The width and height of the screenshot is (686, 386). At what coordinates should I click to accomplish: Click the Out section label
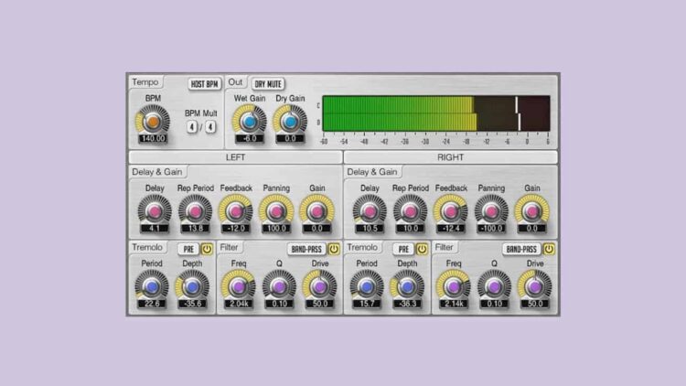coord(235,82)
